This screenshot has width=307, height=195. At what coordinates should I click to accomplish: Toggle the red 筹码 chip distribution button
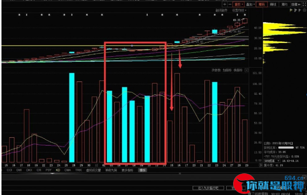[262, 4]
